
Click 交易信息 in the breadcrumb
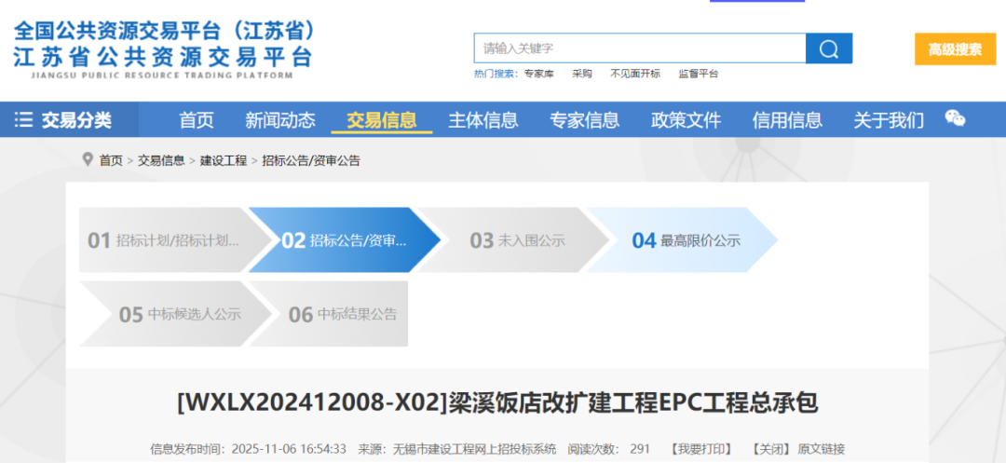(161, 161)
